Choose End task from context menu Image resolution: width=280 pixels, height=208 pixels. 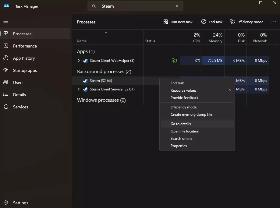point(197,83)
